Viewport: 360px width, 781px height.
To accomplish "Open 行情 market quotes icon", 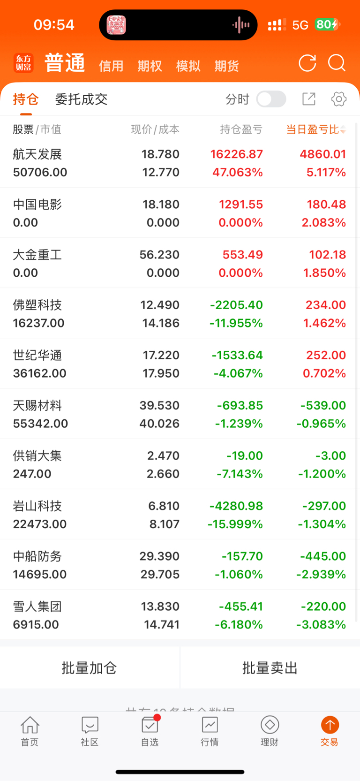I will point(210,731).
